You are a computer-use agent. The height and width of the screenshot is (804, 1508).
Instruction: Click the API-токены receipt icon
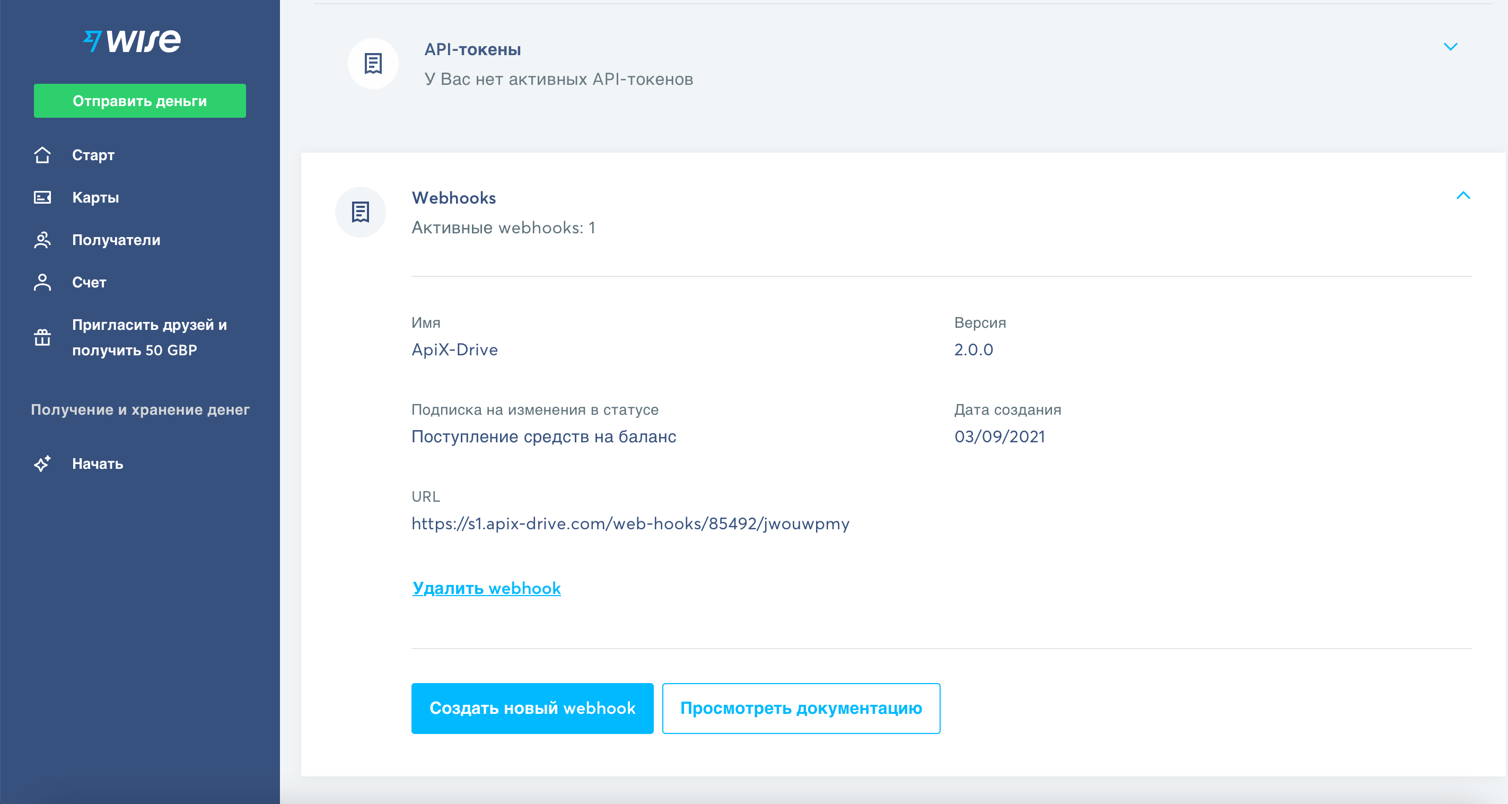[373, 63]
